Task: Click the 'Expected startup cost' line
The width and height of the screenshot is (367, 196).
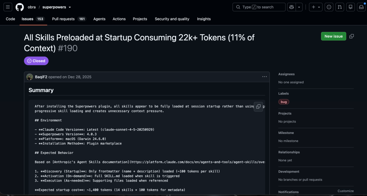Action: coord(110,190)
